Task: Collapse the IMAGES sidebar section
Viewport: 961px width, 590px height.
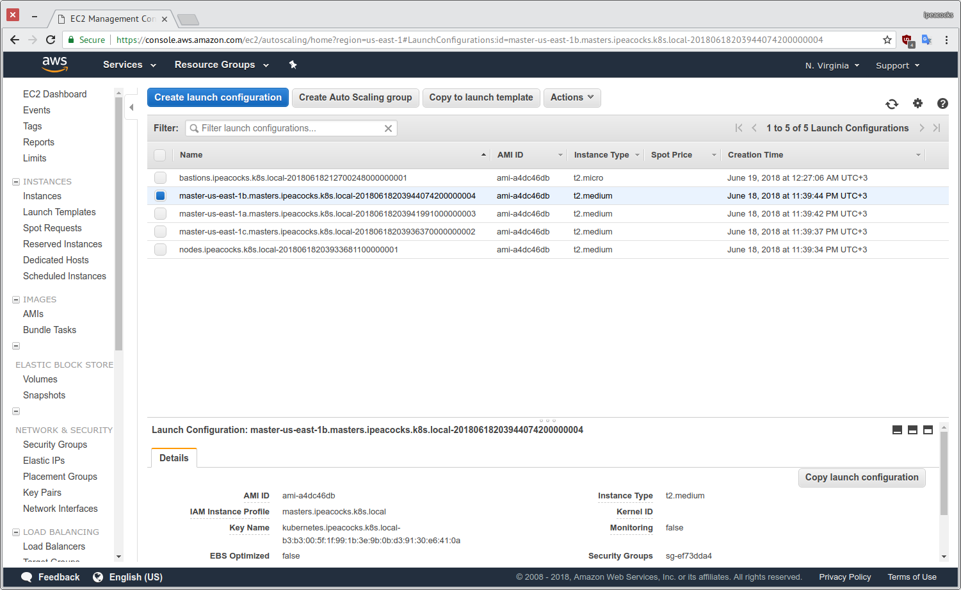Action: click(16, 300)
